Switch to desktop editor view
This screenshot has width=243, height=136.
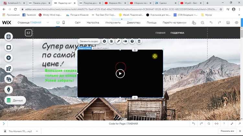coord(58,23)
